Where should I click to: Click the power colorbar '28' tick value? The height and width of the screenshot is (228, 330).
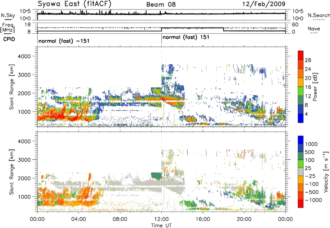tap(308, 60)
